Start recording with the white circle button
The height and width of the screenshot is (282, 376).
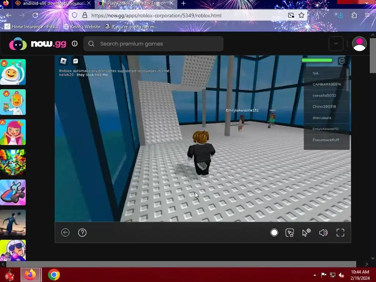[274, 232]
